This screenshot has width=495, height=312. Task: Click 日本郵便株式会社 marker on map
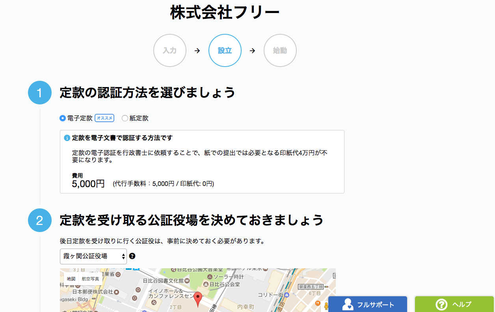pyautogui.click(x=117, y=292)
